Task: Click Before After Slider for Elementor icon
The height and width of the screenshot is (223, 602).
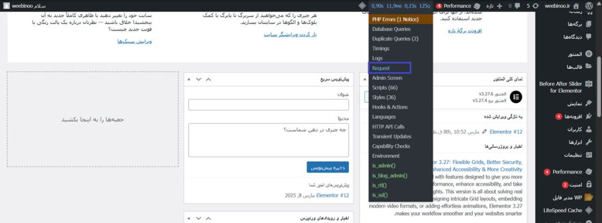Action: (x=588, y=83)
